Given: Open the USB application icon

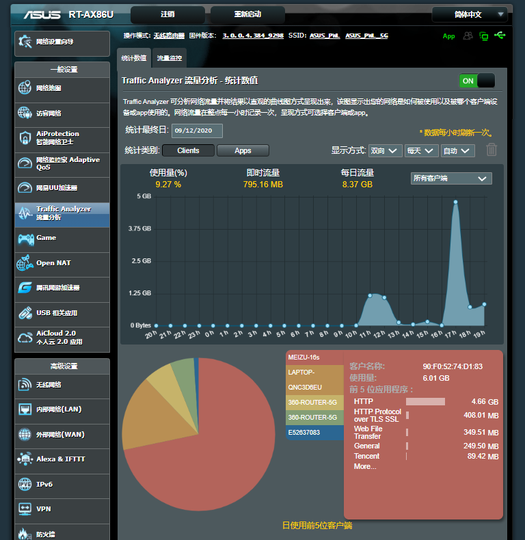Looking at the screenshot, I should [25, 312].
